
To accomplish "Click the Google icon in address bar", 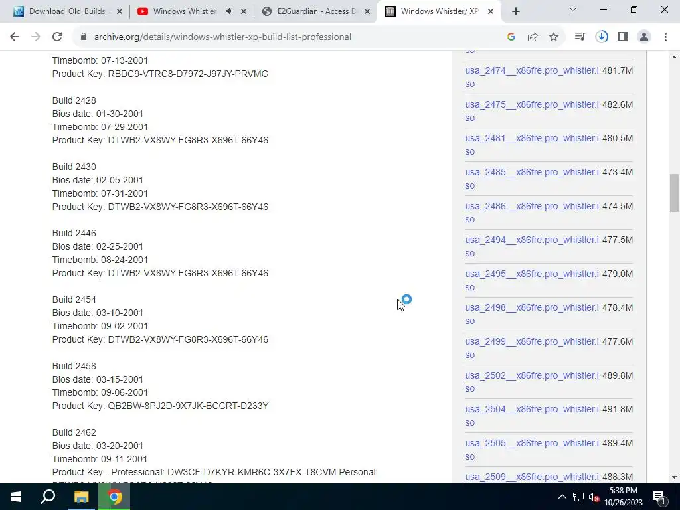I will pos(511,37).
